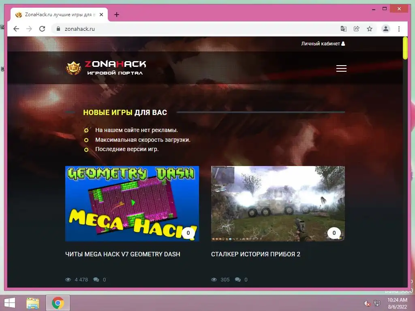
Task: Select the ZonaHack.ru browser tab
Action: pyautogui.click(x=59, y=15)
